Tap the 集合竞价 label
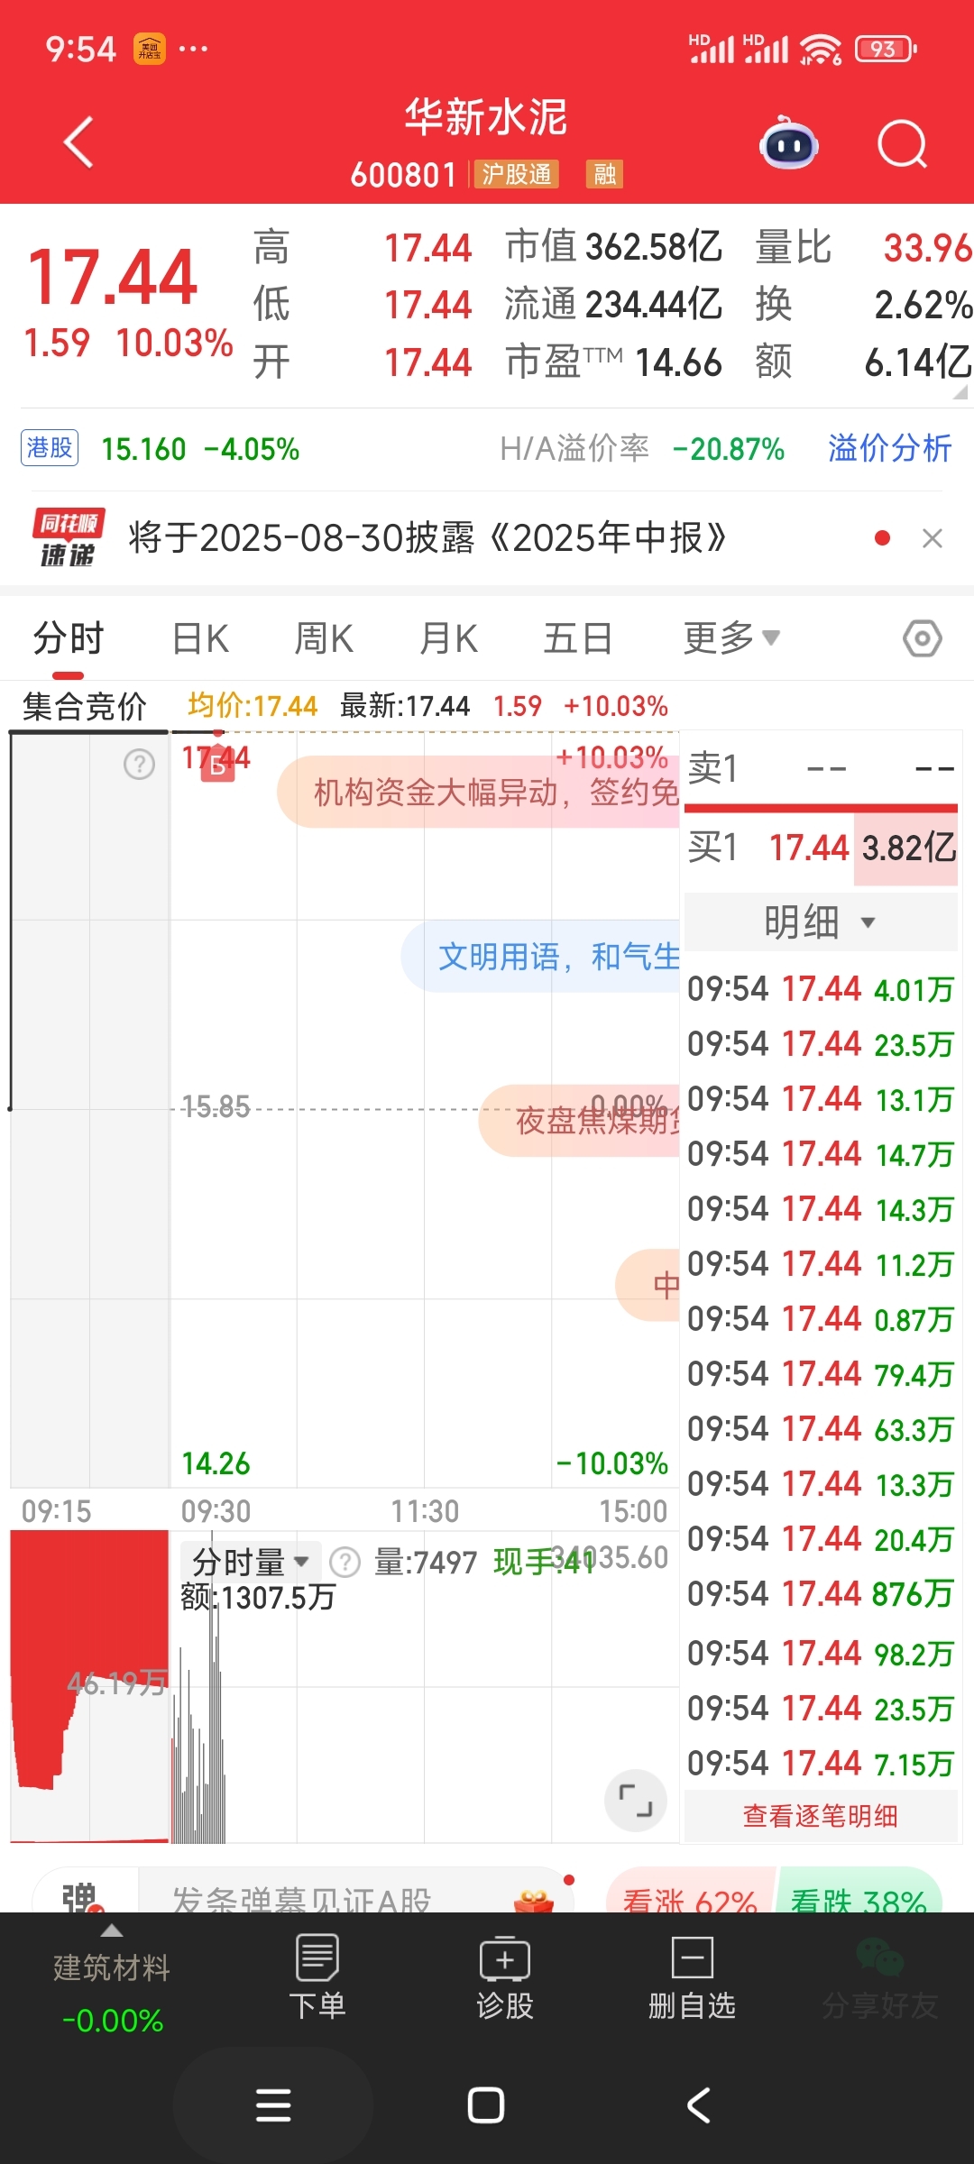 [84, 706]
